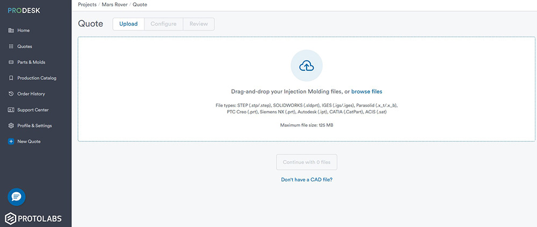Image resolution: width=537 pixels, height=227 pixels.
Task: Open Quotes via its grid icon
Action: (x=11, y=47)
